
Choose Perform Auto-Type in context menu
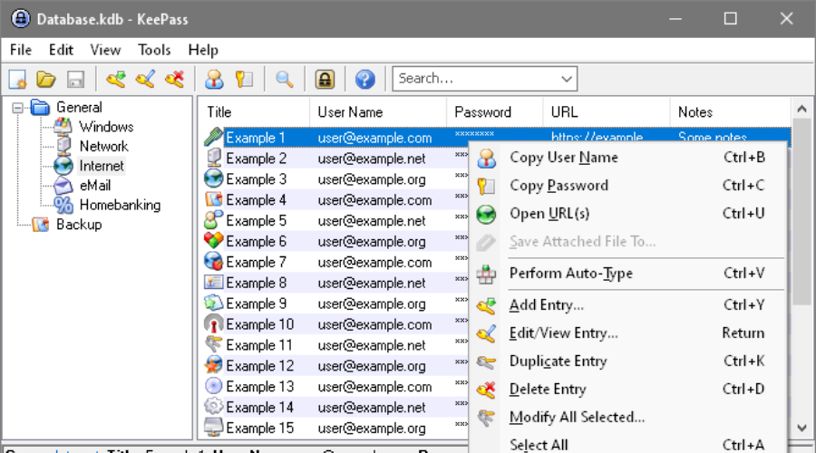[628, 274]
